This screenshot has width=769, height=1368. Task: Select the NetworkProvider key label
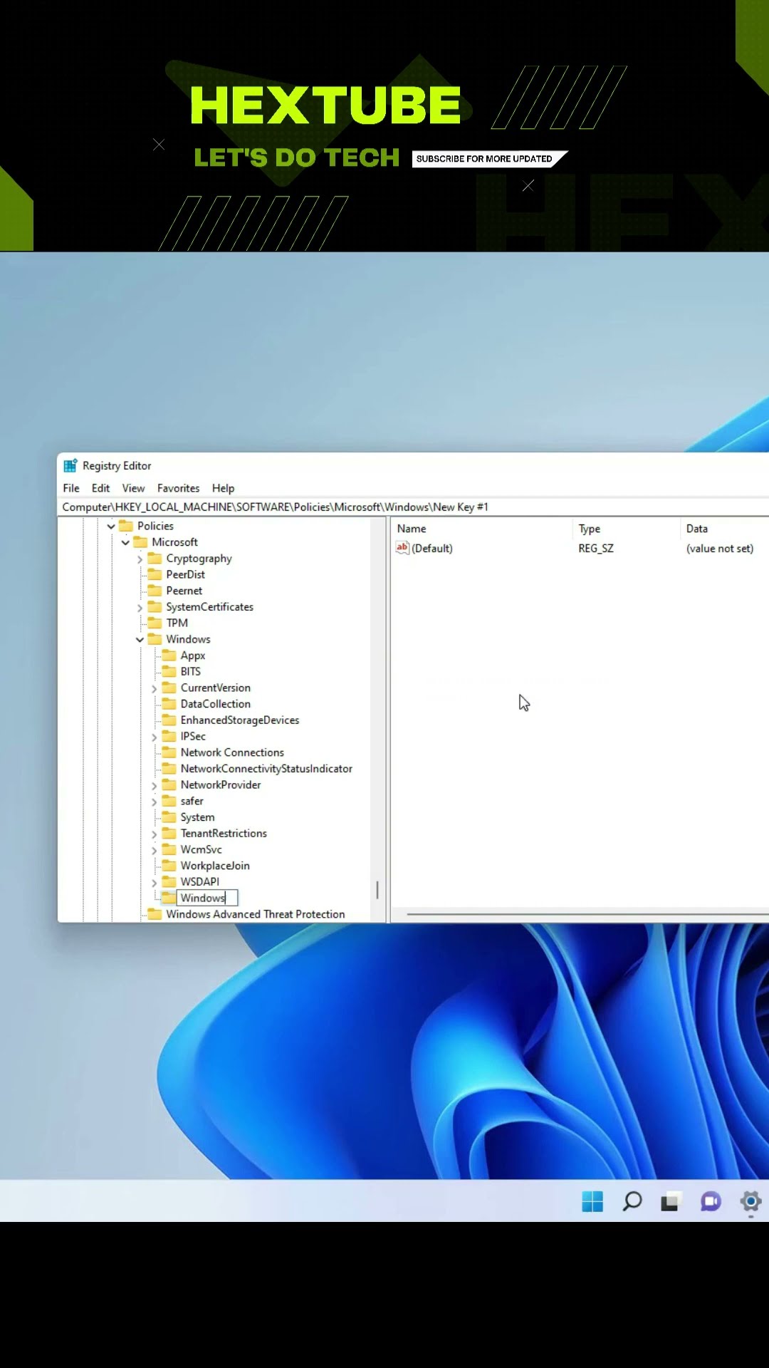click(221, 784)
